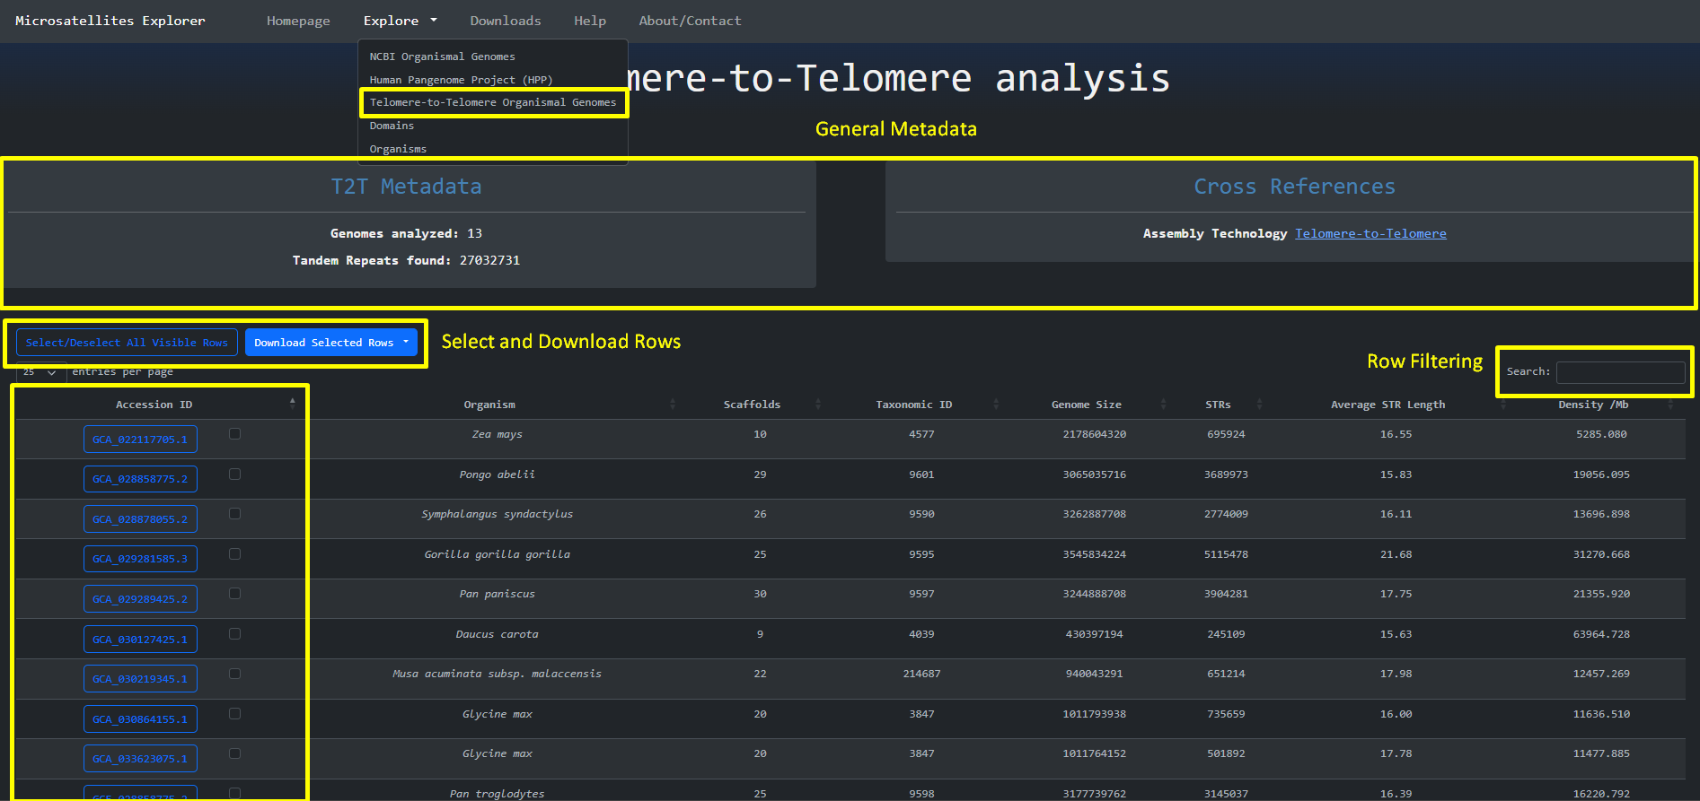Open entries per page selector

point(40,372)
